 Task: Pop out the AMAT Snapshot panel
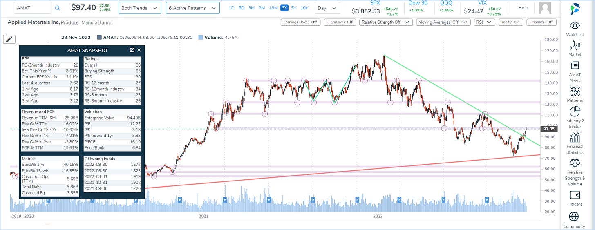pyautogui.click(x=132, y=50)
